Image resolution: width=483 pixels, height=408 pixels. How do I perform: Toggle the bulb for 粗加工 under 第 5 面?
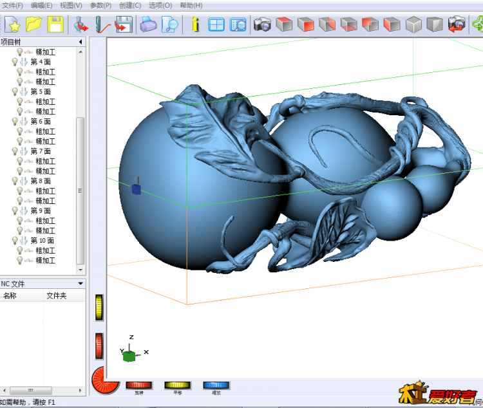point(20,102)
